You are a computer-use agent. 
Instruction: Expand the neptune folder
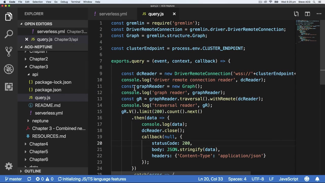click(x=28, y=121)
